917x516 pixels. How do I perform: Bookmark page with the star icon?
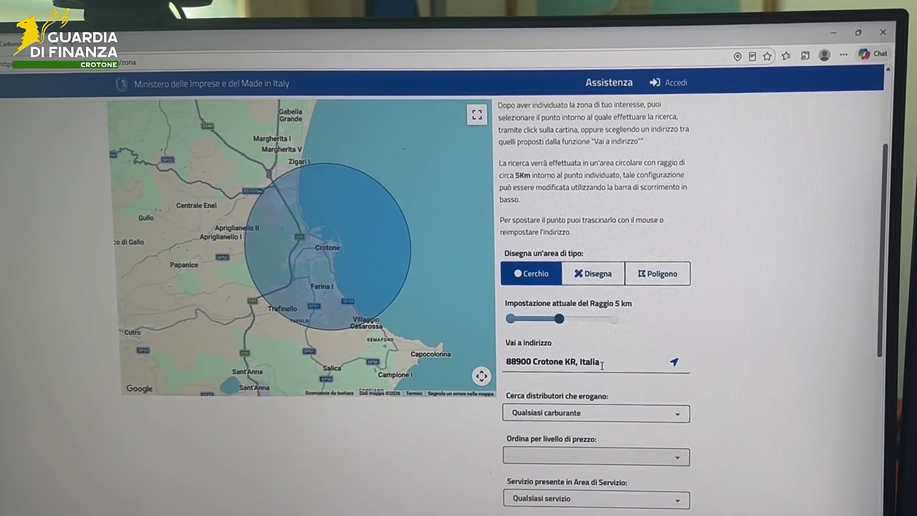tap(767, 56)
